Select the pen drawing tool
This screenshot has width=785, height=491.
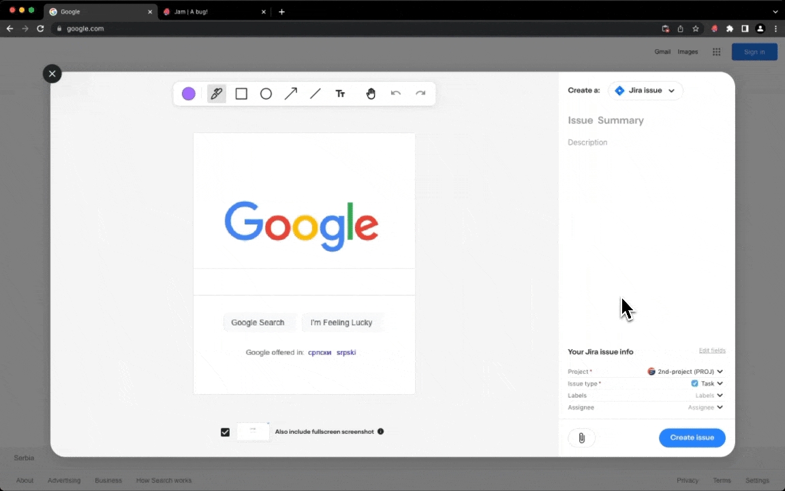217,94
